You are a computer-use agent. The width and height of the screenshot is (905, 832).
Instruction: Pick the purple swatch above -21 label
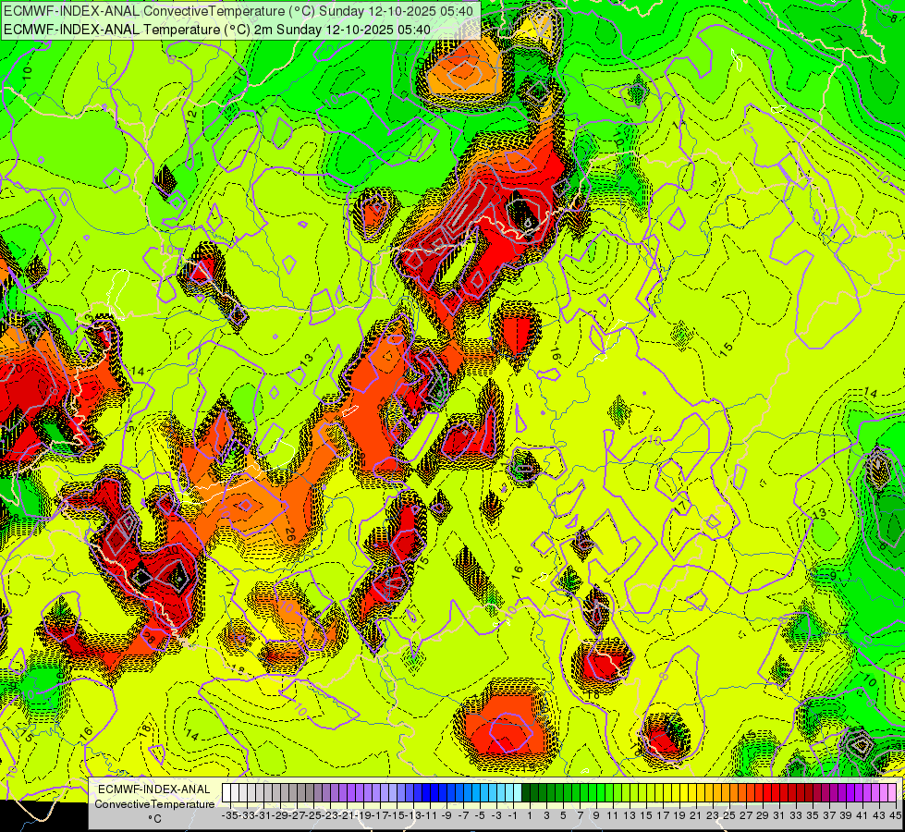pos(343,792)
